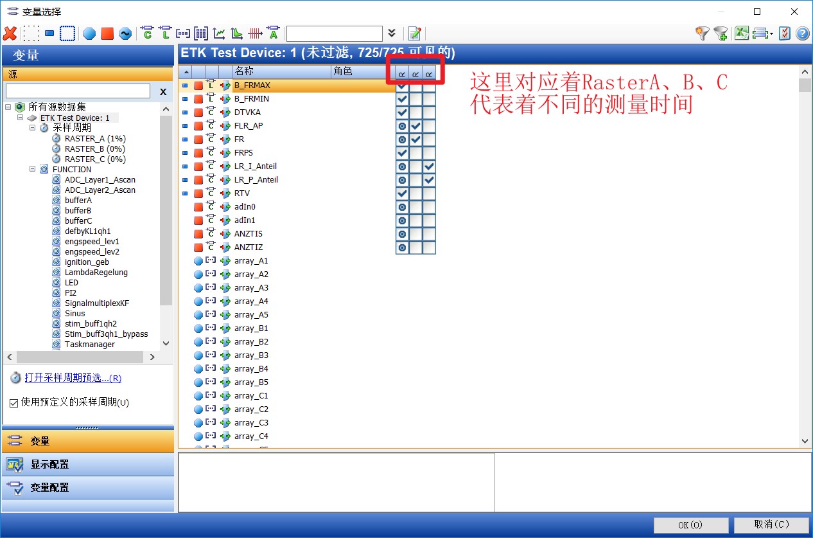
Task: Open the print preview icon
Action: point(761,32)
